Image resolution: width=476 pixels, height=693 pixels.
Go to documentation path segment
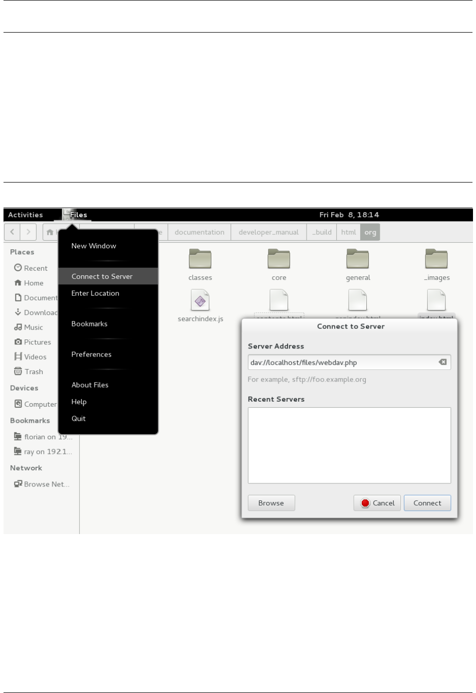pos(199,232)
